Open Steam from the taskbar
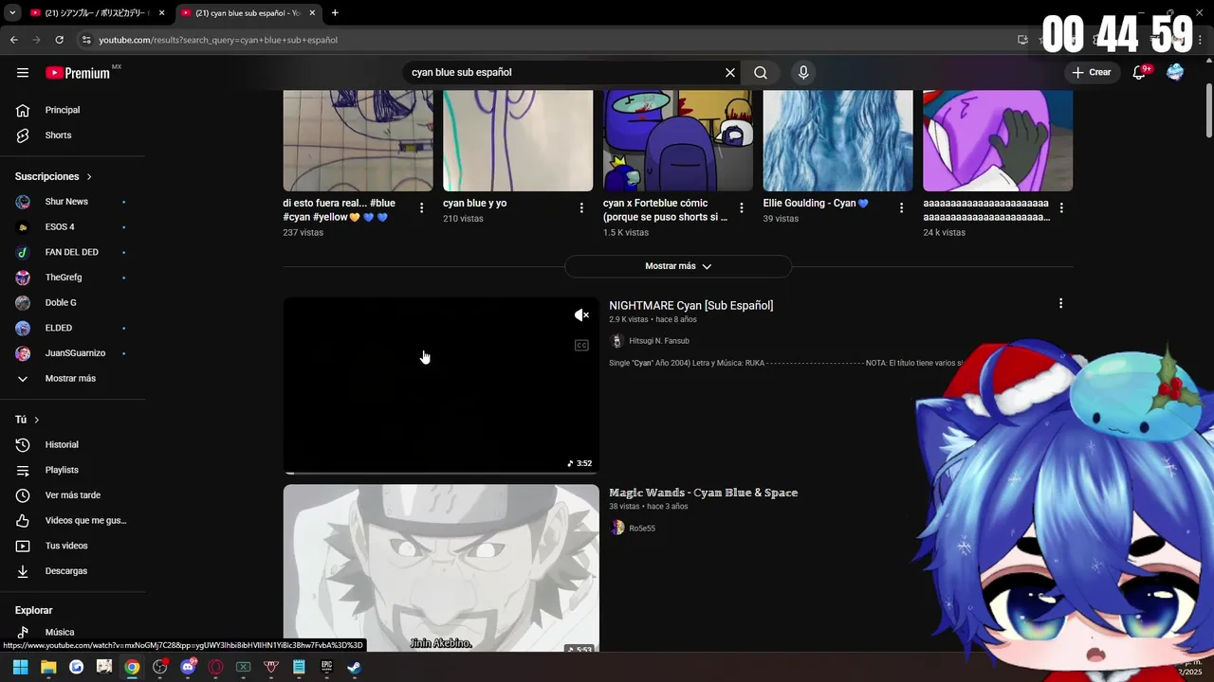 pyautogui.click(x=354, y=667)
